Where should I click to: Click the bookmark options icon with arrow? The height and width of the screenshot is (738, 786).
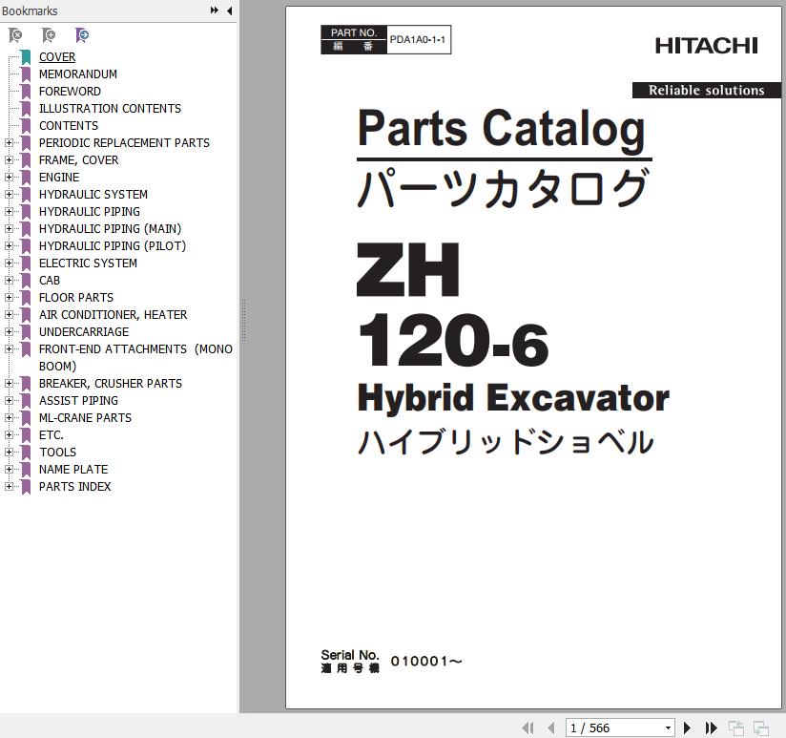(82, 35)
